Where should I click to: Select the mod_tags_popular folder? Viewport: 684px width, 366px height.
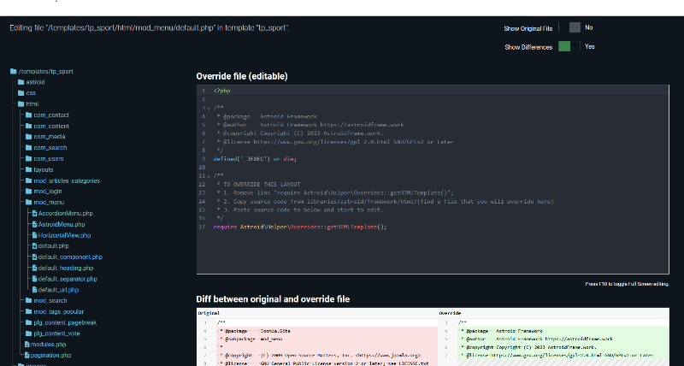click(x=58, y=311)
